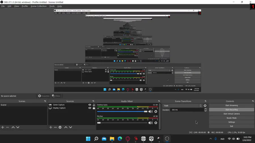
Task: Click IND language indicator in taskbar
Action: pyautogui.click(x=222, y=139)
